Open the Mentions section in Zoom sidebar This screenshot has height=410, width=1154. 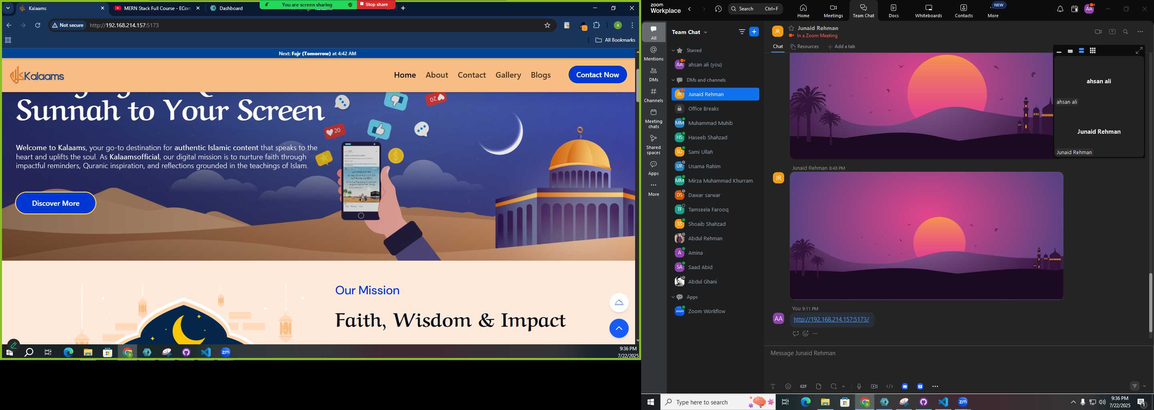pos(654,54)
